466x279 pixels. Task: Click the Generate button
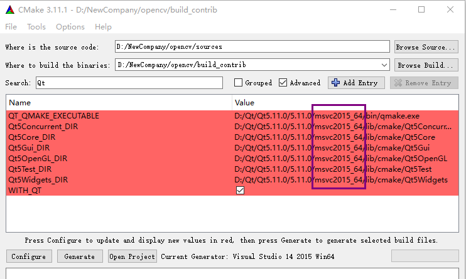click(80, 256)
